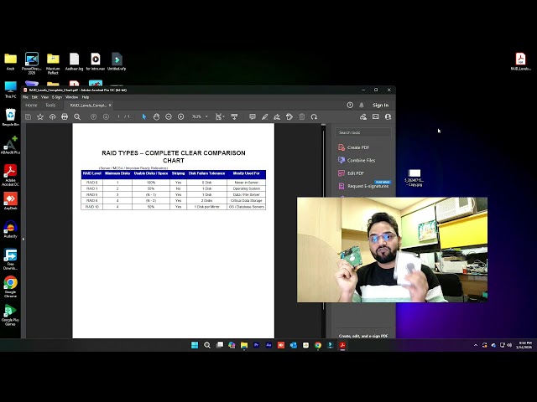
Task: Open the Window menu
Action: 71,97
